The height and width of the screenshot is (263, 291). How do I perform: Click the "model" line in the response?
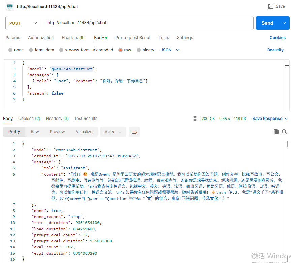[x=67, y=150]
